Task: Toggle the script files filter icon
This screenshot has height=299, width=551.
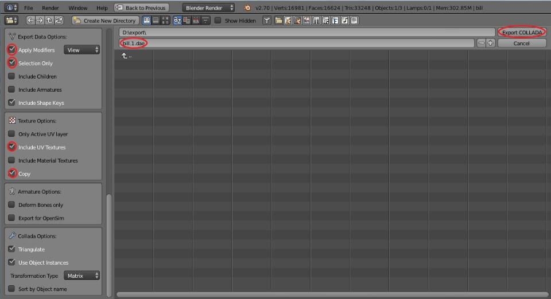Action: pyautogui.click(x=326, y=20)
